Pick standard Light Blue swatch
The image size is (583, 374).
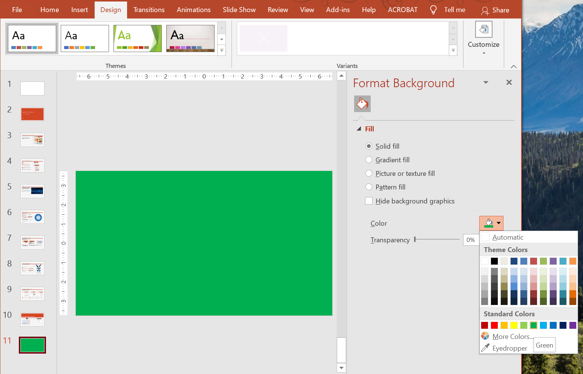pyautogui.click(x=543, y=325)
